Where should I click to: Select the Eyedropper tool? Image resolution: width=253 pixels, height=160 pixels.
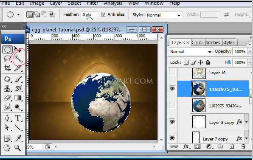click(x=18, y=138)
